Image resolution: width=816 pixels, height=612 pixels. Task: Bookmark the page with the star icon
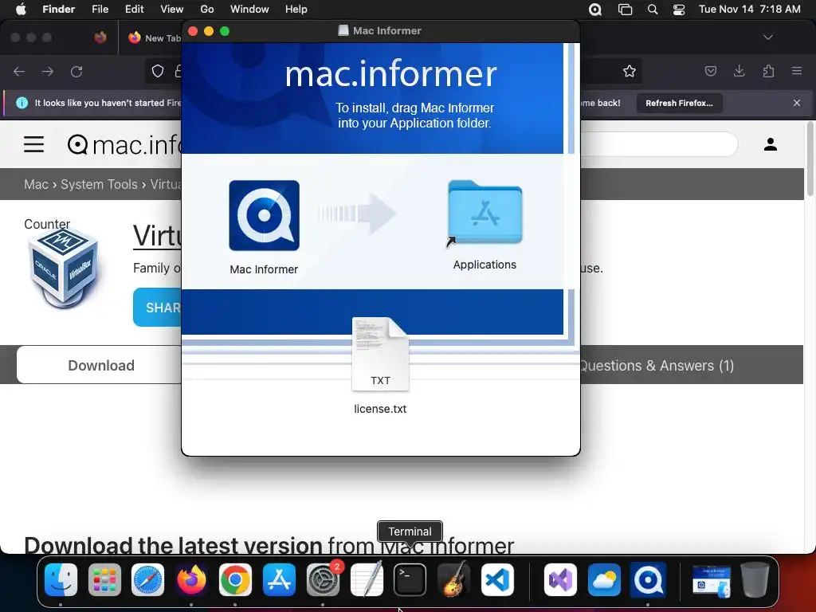pos(630,71)
